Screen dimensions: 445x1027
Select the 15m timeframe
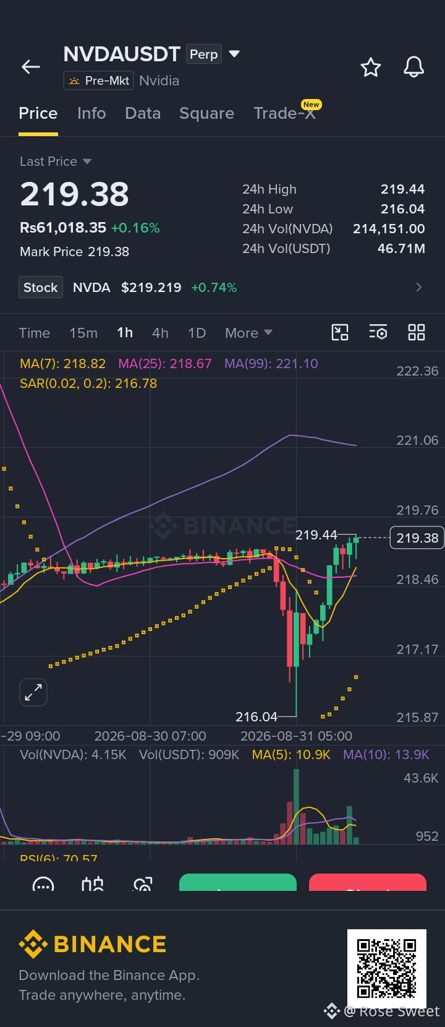83,333
